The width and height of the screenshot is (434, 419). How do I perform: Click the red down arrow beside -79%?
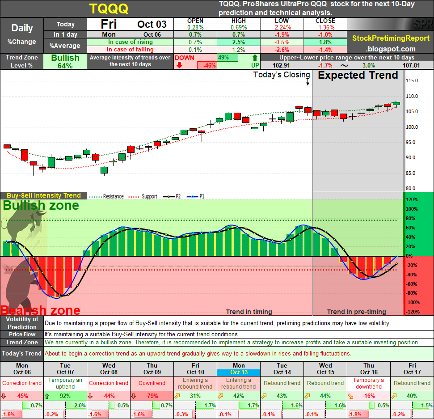133,396
